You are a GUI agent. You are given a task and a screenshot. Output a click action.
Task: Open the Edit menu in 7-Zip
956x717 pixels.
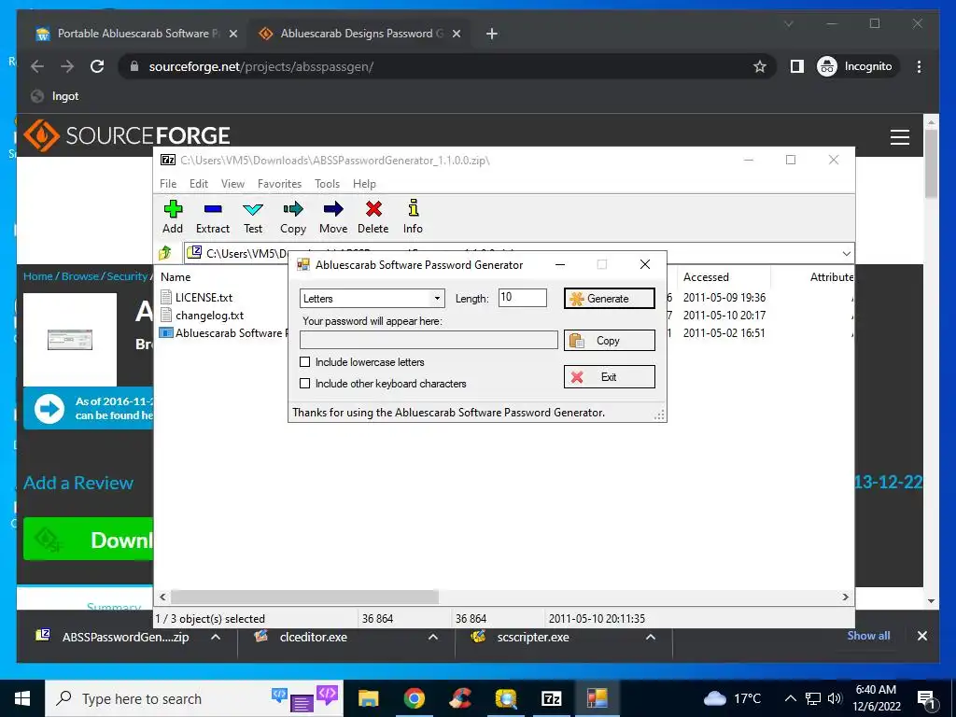pyautogui.click(x=199, y=184)
